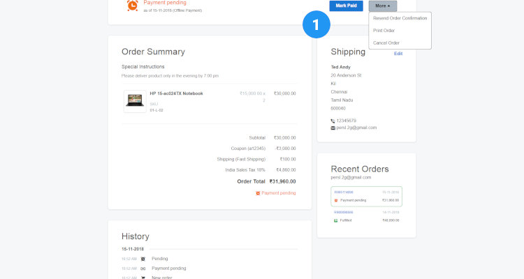The image size is (524, 279).
Task: Click the Subtotal ₹30,000.00 value
Action: tap(285, 138)
